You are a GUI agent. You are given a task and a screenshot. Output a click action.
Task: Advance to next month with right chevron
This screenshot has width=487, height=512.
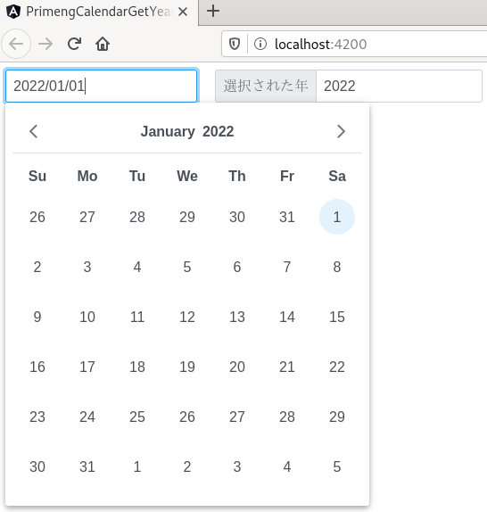pyautogui.click(x=341, y=132)
